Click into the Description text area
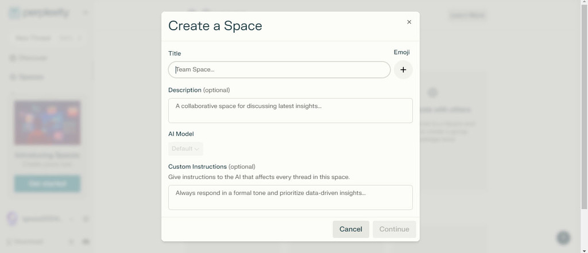Viewport: 588px width, 253px height. pyautogui.click(x=290, y=111)
